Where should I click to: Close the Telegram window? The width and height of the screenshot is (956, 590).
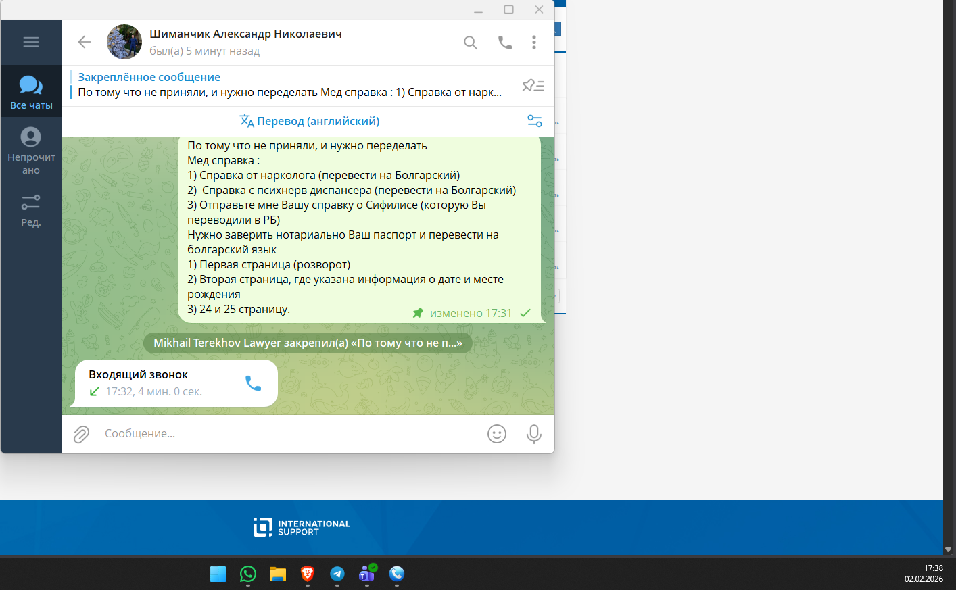click(x=539, y=10)
